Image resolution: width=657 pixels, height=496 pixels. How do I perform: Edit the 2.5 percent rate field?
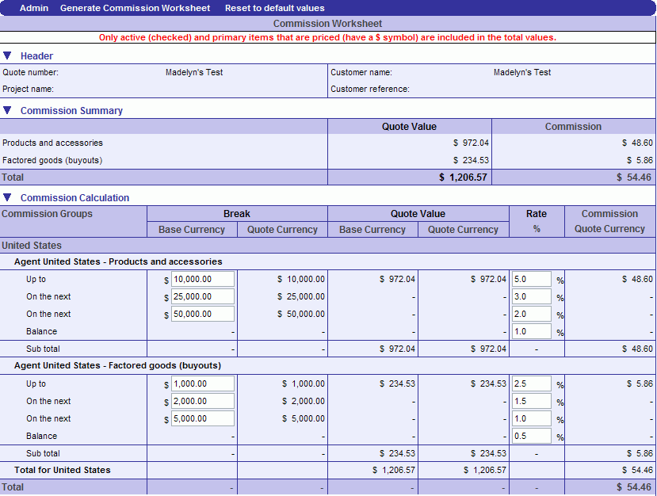point(531,383)
